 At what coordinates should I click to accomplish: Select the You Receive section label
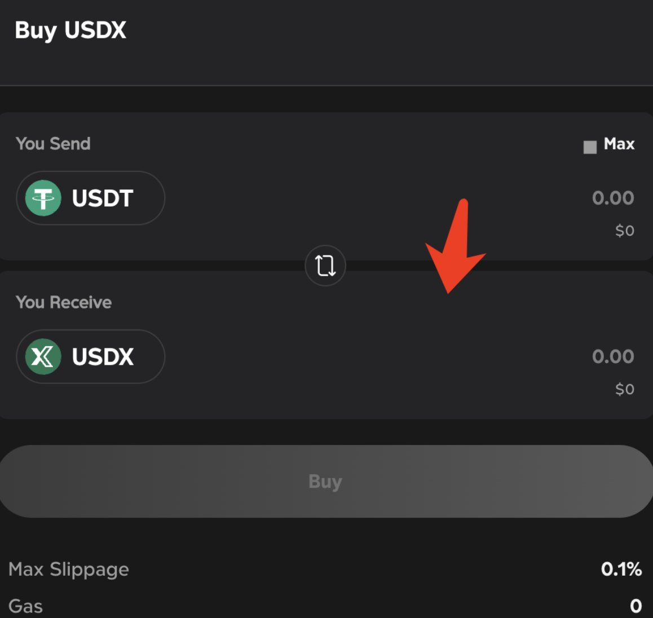point(64,302)
